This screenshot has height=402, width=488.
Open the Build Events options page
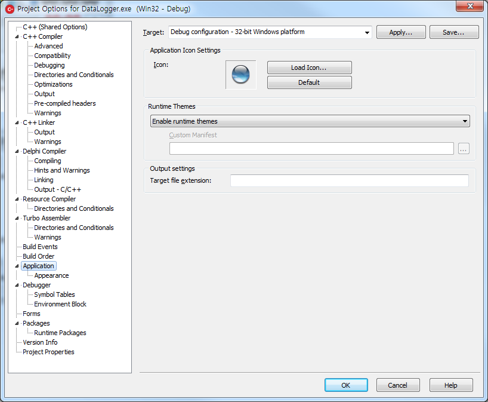click(x=40, y=247)
